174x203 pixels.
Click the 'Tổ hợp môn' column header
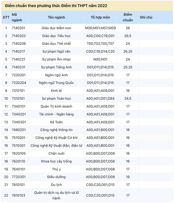(x=100, y=17)
